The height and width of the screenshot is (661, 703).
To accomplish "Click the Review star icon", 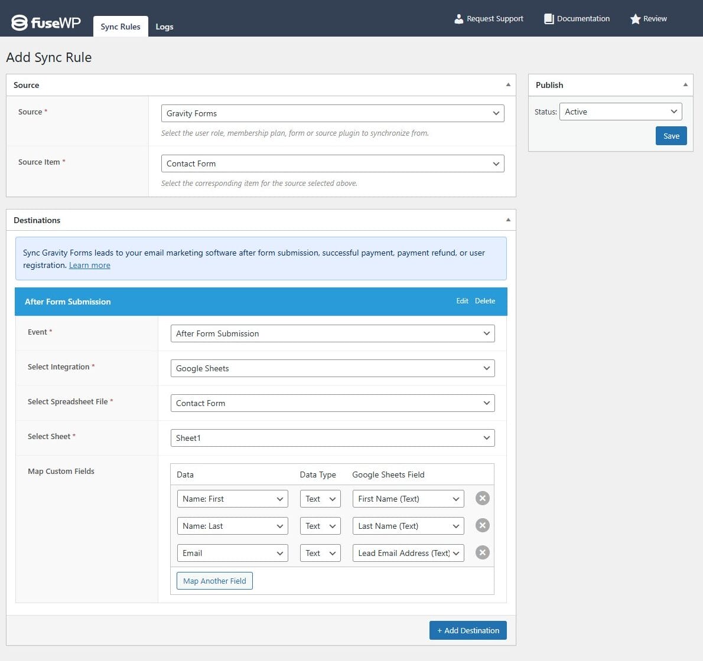I will pyautogui.click(x=635, y=19).
